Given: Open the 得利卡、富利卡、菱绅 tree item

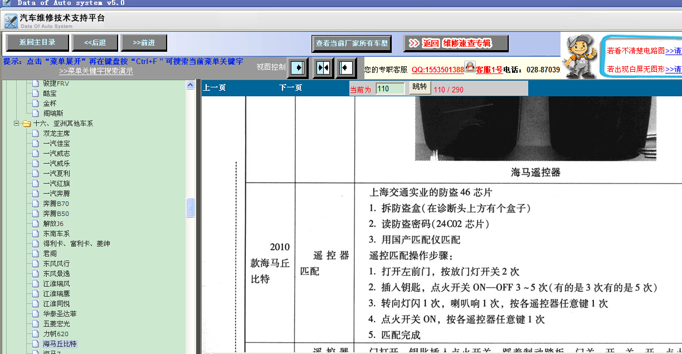Looking at the screenshot, I should (x=76, y=244).
